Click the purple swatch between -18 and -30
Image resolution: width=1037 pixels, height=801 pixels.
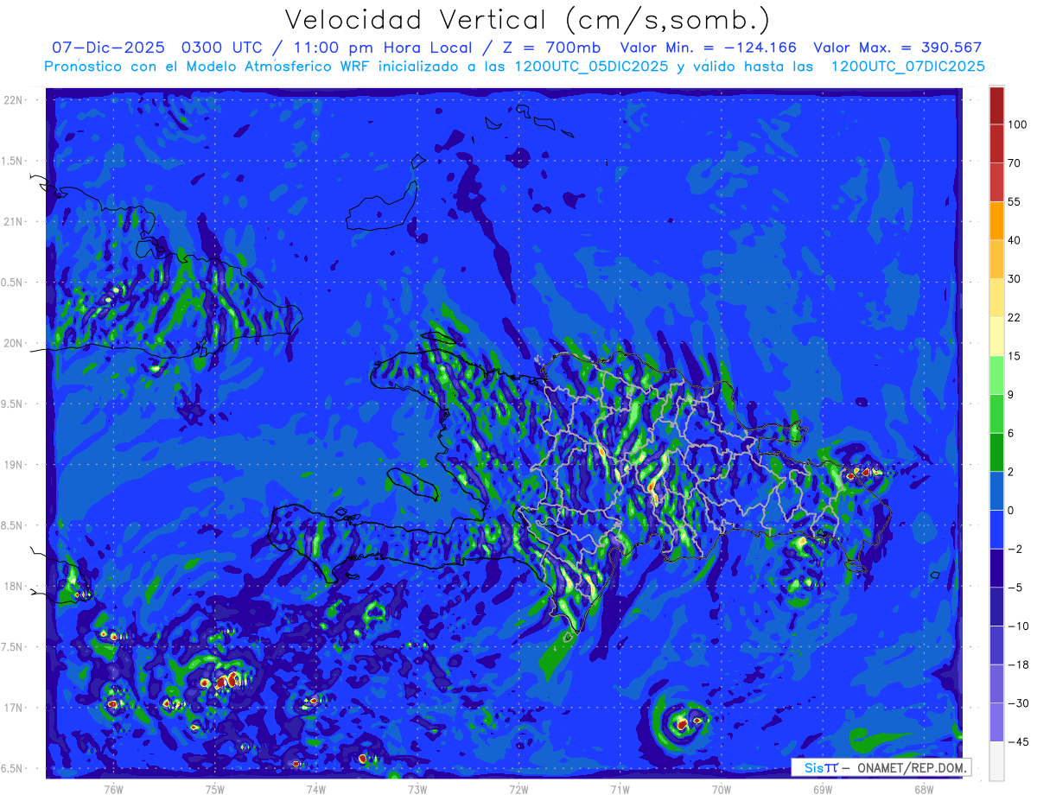click(996, 683)
